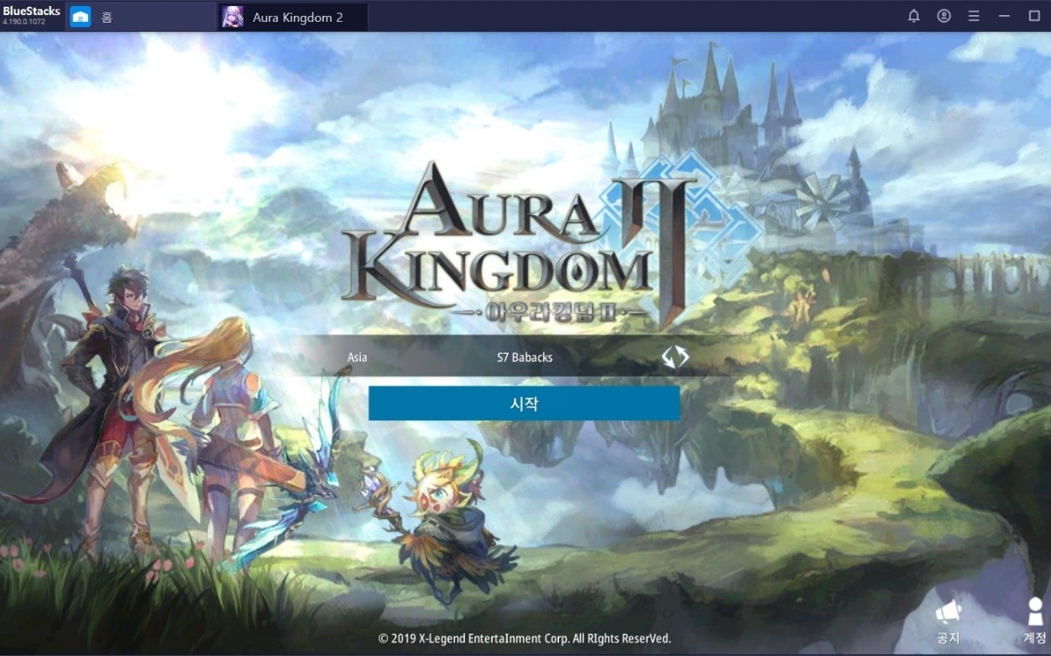Maximize the BlueStacks window
1051x656 pixels.
1034,16
